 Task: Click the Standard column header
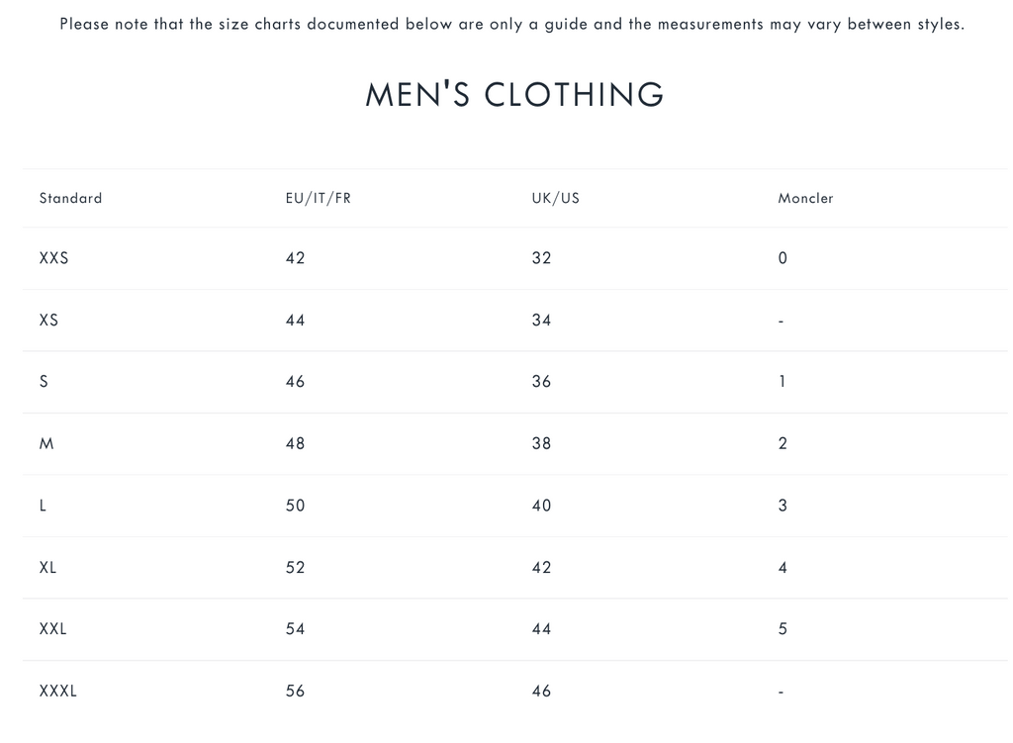70,198
